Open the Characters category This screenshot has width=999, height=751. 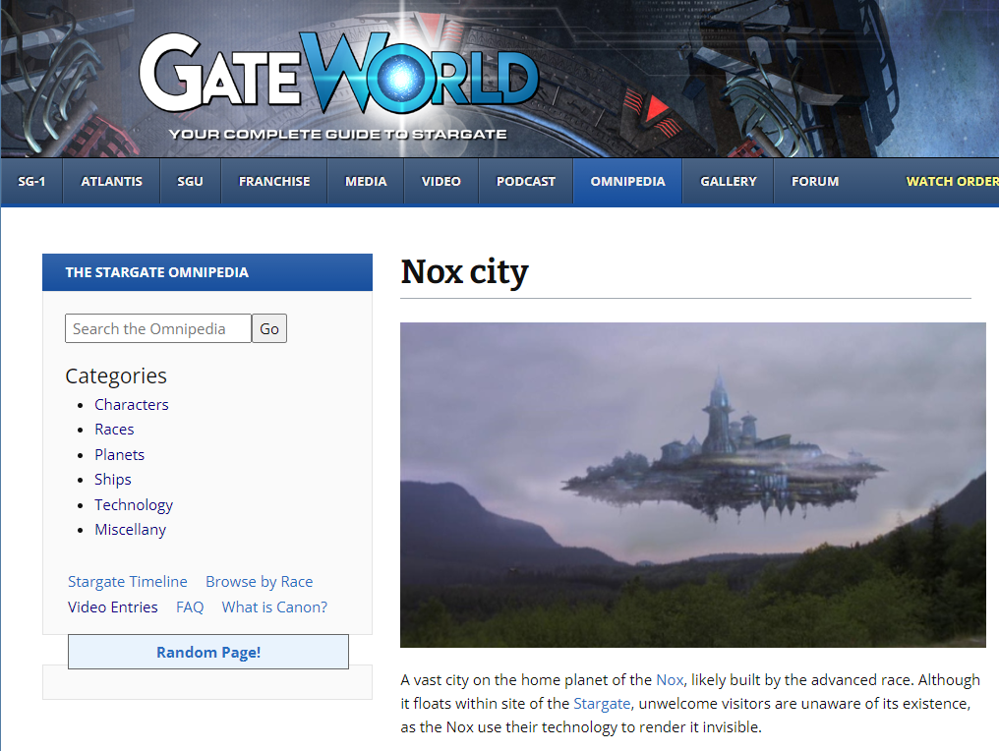[132, 405]
